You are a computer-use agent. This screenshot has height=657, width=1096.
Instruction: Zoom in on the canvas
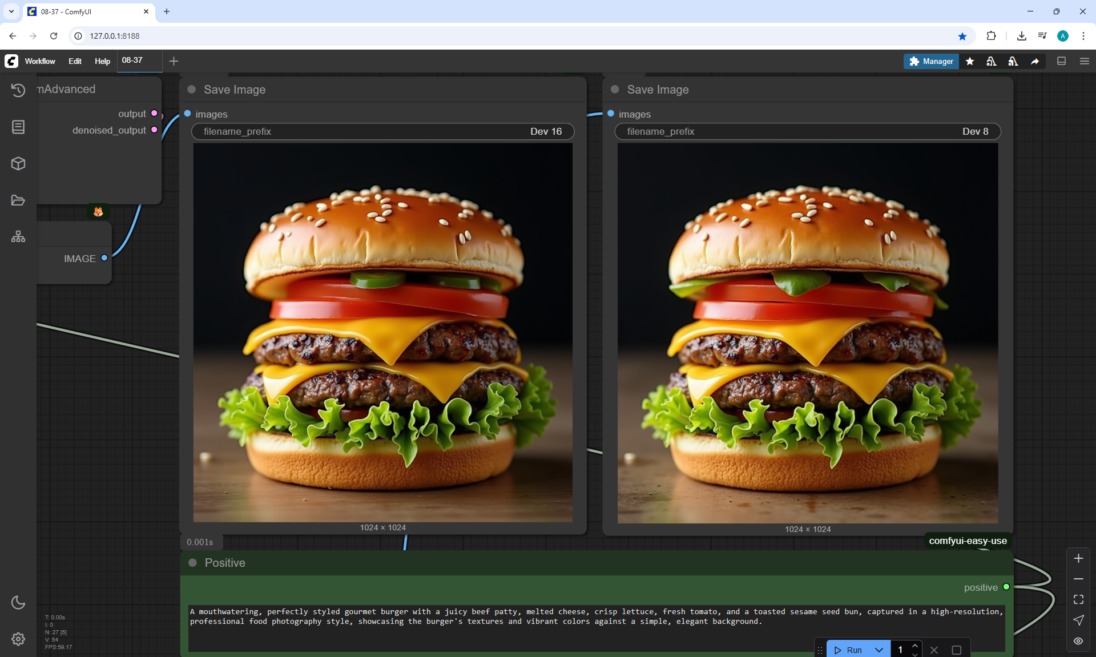(x=1078, y=558)
